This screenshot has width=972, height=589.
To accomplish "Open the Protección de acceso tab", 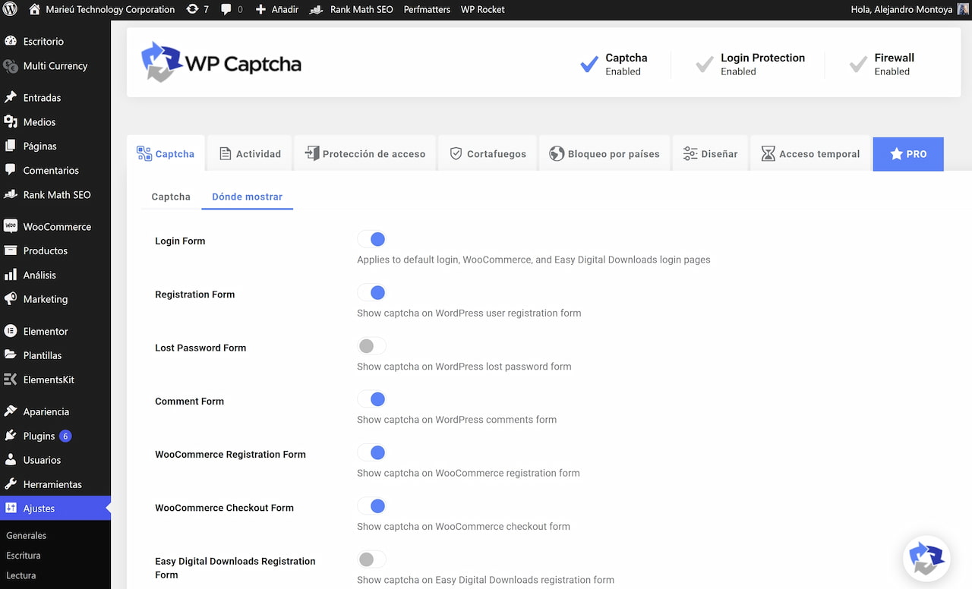I will coord(364,153).
